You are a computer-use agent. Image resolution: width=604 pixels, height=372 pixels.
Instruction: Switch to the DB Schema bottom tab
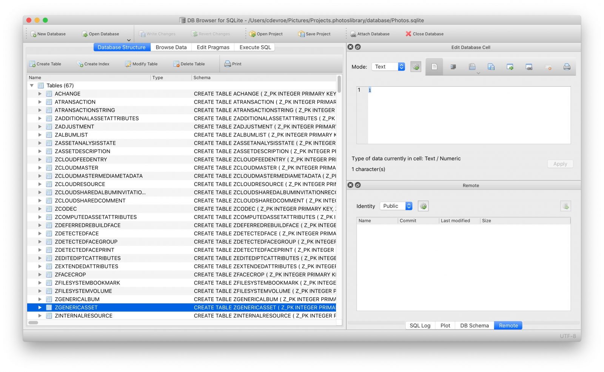(474, 326)
